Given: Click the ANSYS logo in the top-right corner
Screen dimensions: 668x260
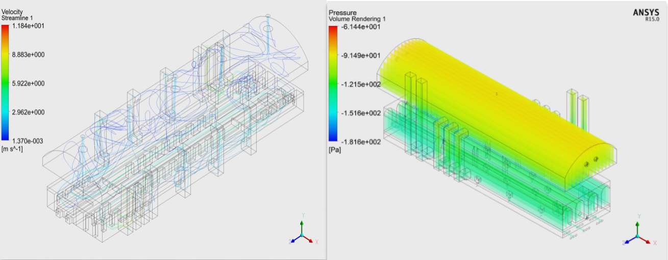Looking at the screenshot, I should tap(646, 12).
